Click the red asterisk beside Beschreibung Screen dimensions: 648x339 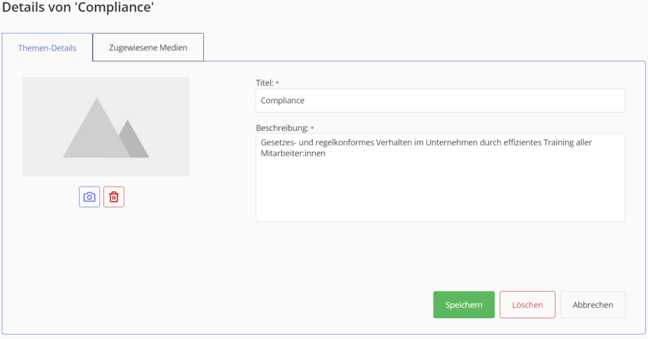pos(312,128)
